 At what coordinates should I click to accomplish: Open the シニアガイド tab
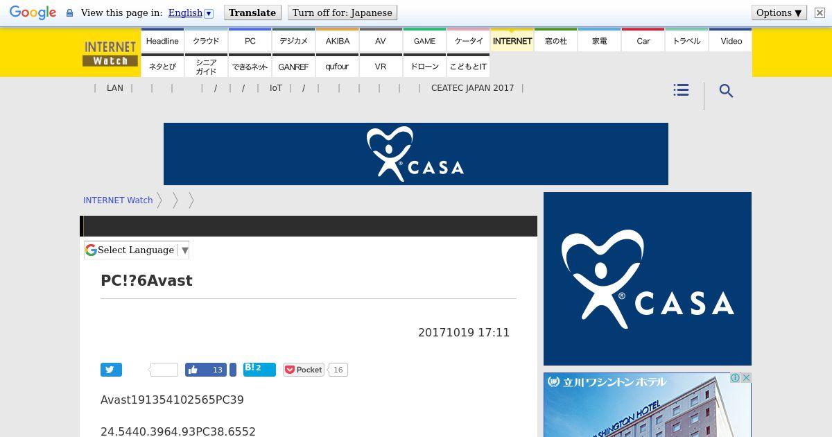pyautogui.click(x=206, y=65)
